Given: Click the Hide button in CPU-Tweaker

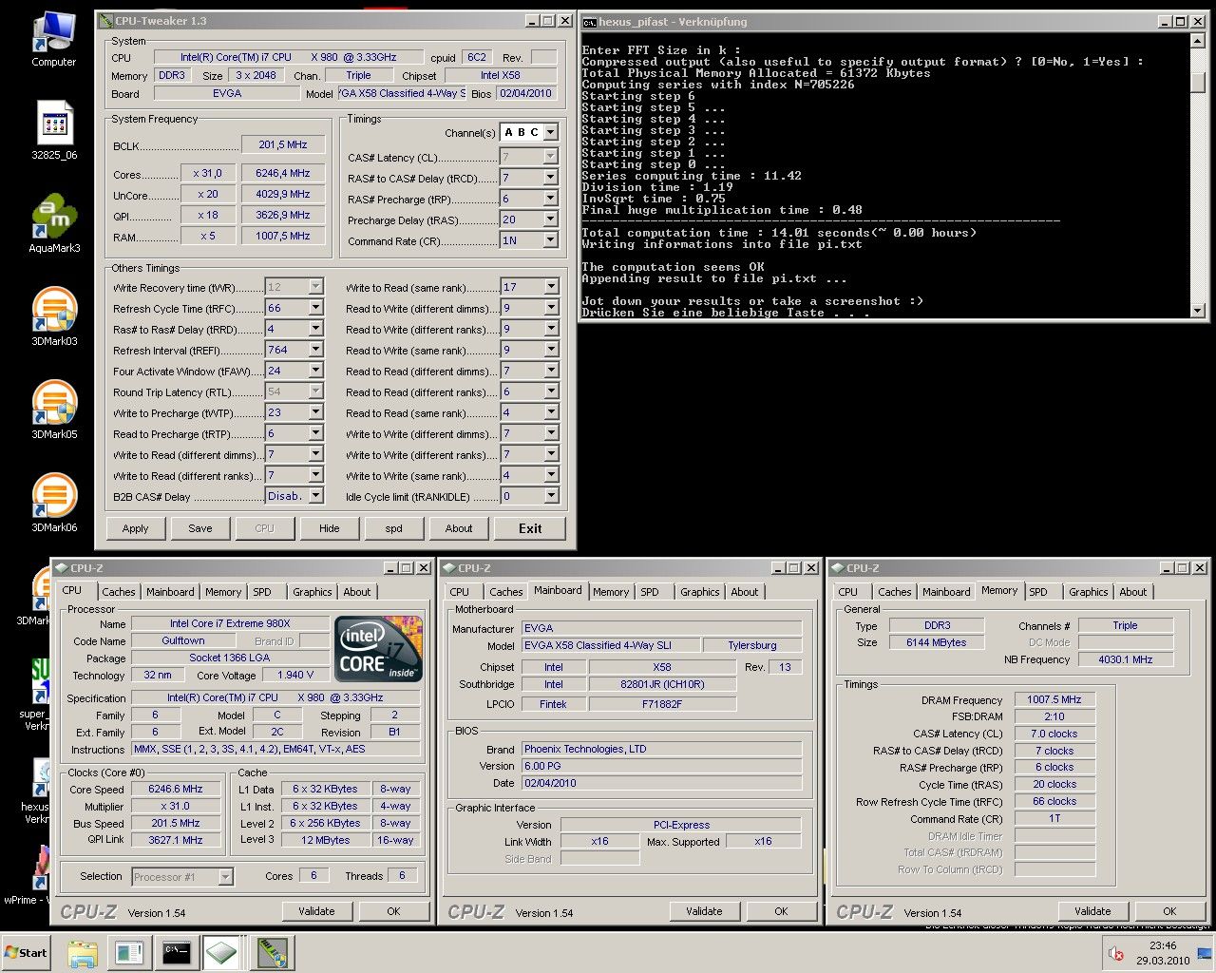Looking at the screenshot, I should click(x=330, y=528).
